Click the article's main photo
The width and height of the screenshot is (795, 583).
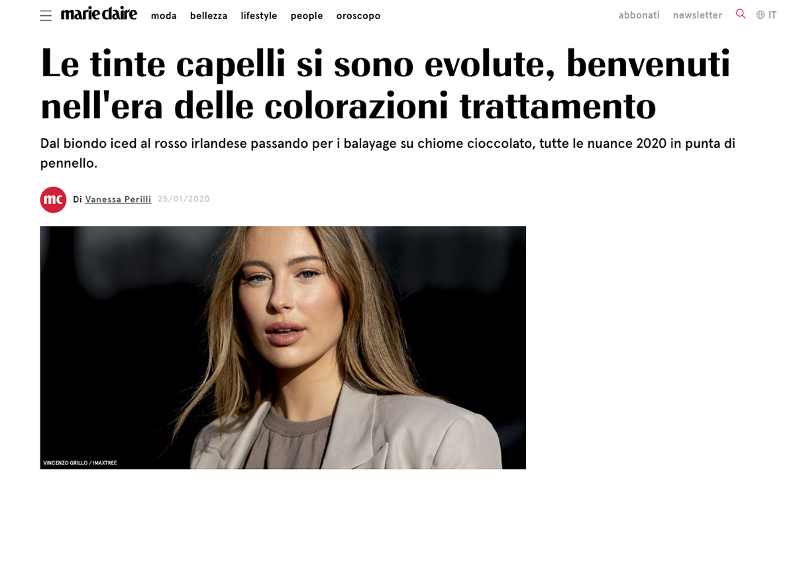tap(283, 348)
